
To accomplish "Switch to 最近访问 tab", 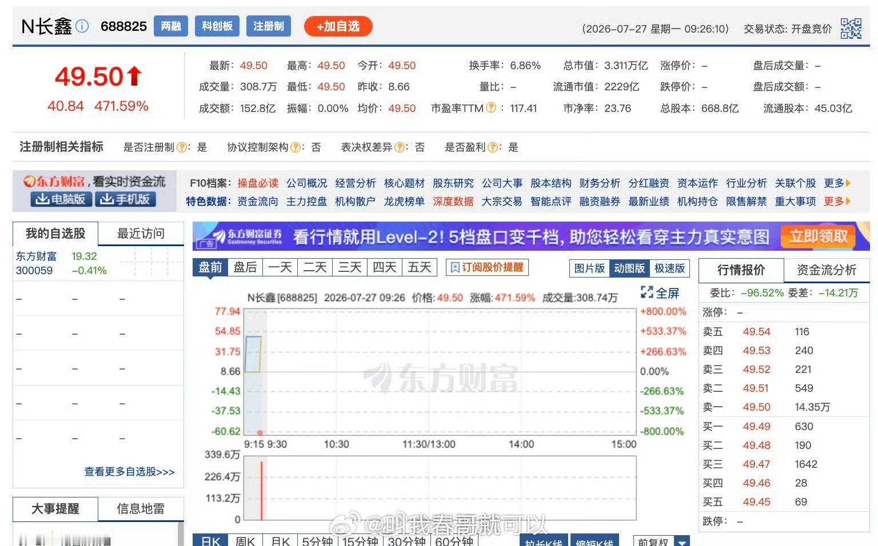I will (x=141, y=234).
